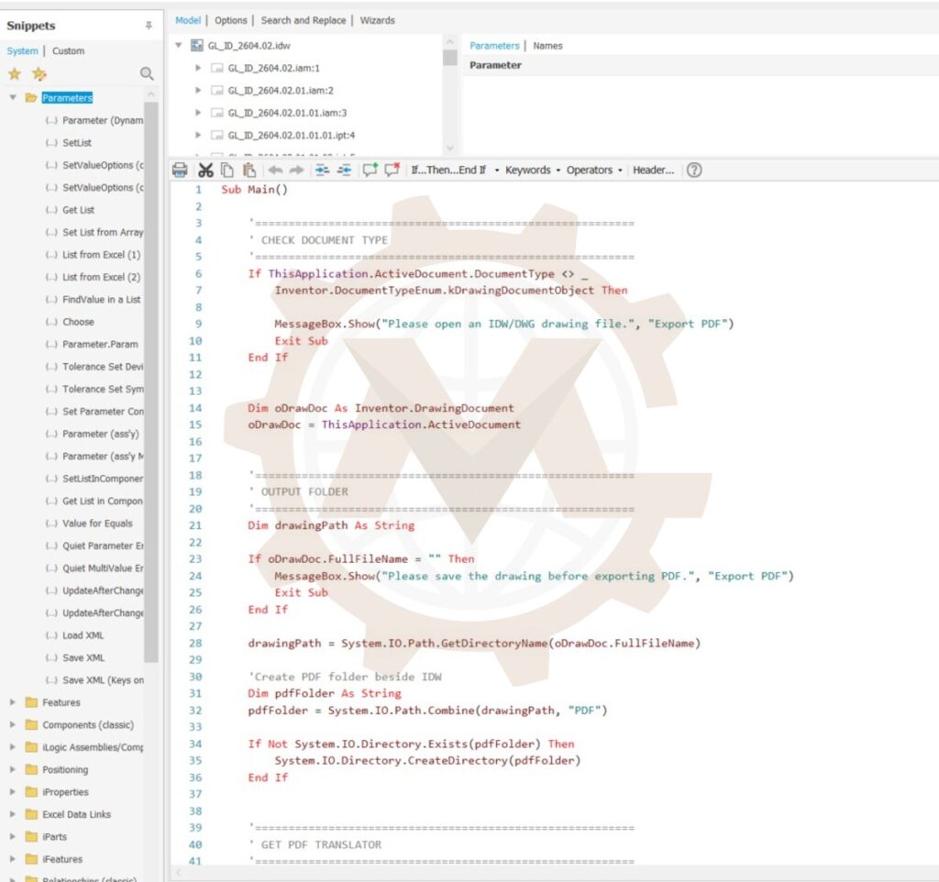Click the comment selected lines icon
Image resolution: width=939 pixels, height=882 pixels.
[370, 170]
